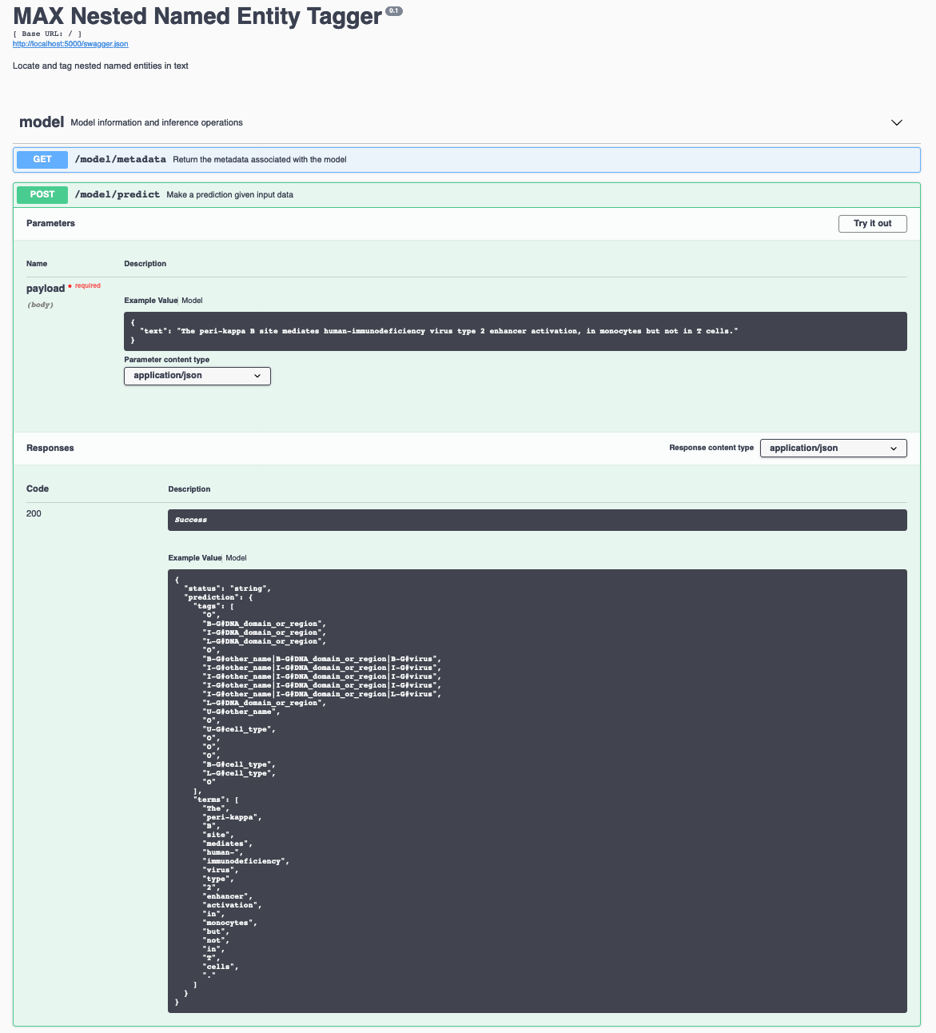Click "Return the metadata associated with the model" summary
The height and width of the screenshot is (1033, 936).
[260, 160]
